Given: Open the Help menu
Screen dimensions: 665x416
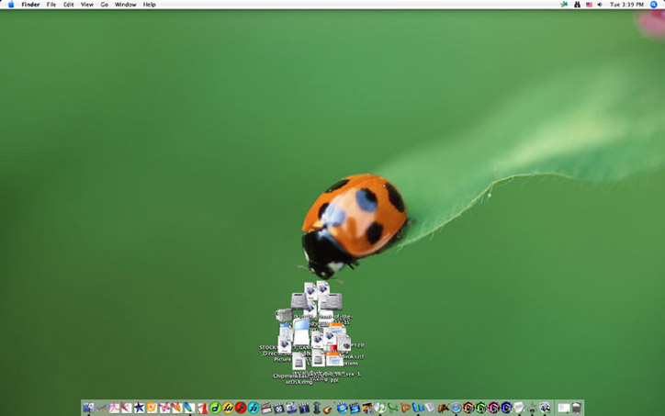Looking at the screenshot, I should [149, 5].
